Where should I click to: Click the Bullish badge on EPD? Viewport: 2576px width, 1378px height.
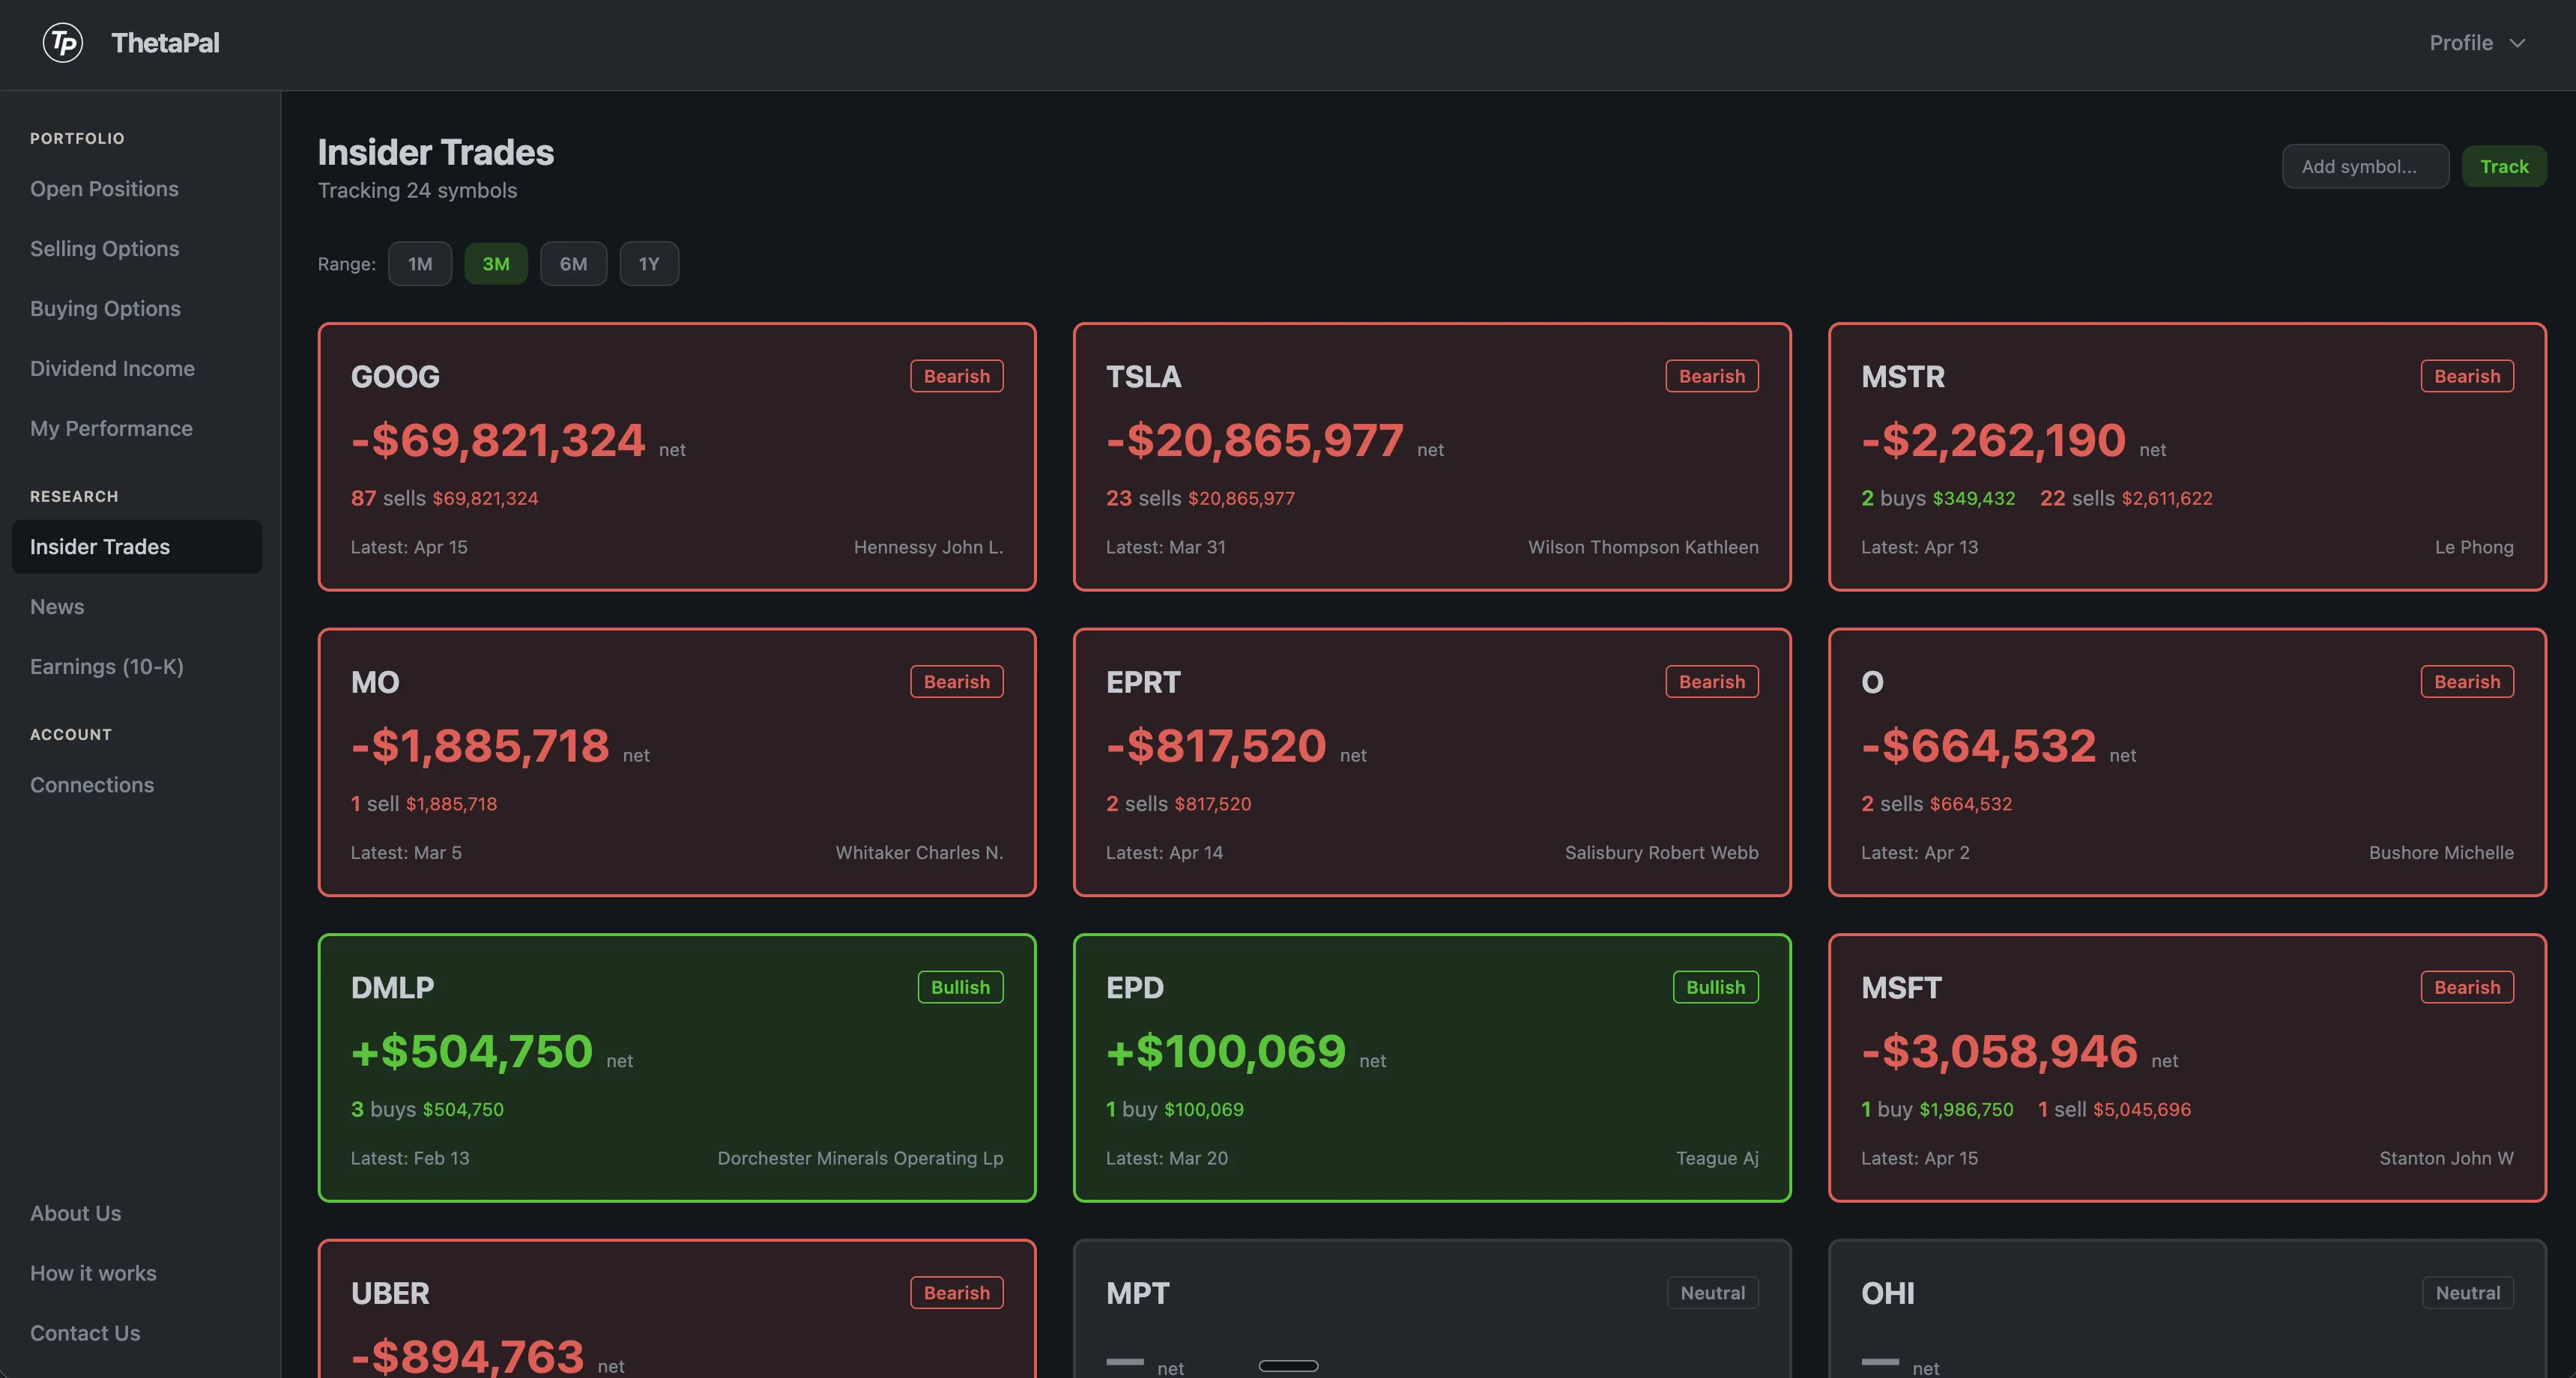point(1715,987)
